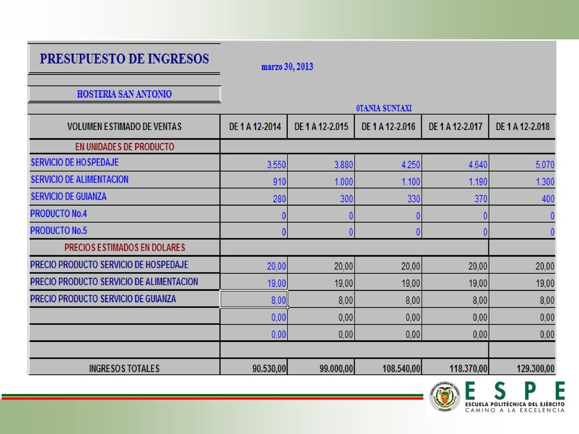
Task: Select the VOLUMEN ESTIMADO DE VENTAS header
Action: click(124, 127)
